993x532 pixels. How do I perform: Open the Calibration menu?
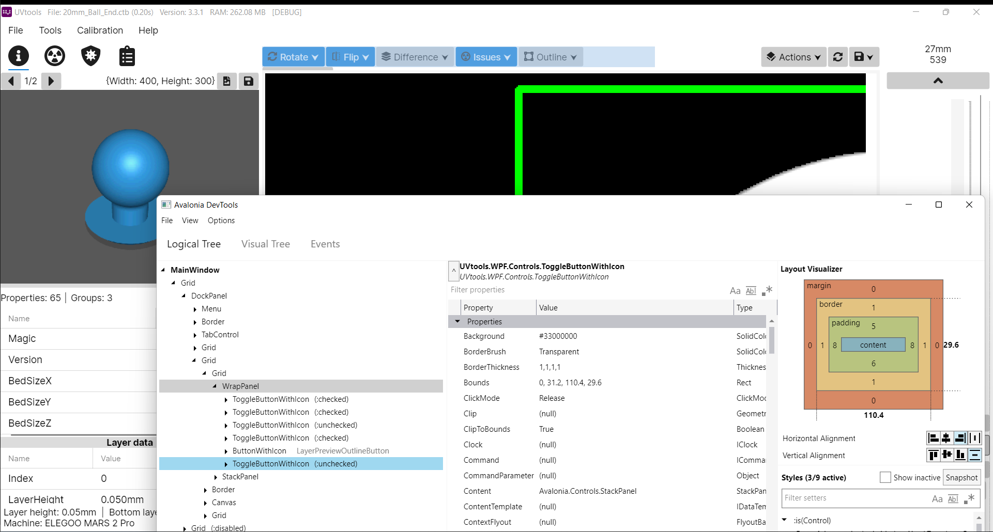100,30
